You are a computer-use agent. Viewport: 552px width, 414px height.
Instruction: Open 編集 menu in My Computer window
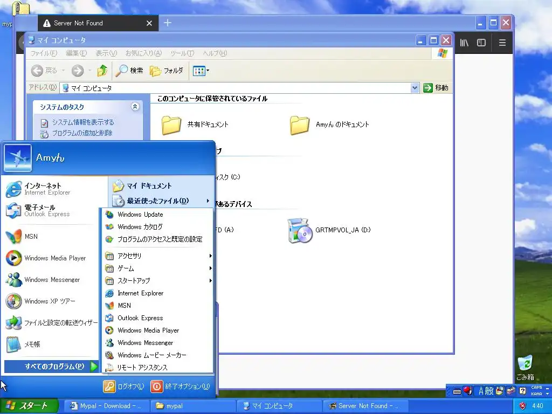tap(76, 53)
